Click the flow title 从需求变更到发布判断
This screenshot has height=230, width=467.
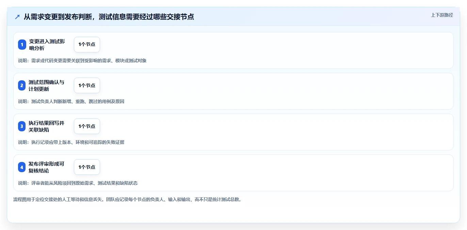109,17
